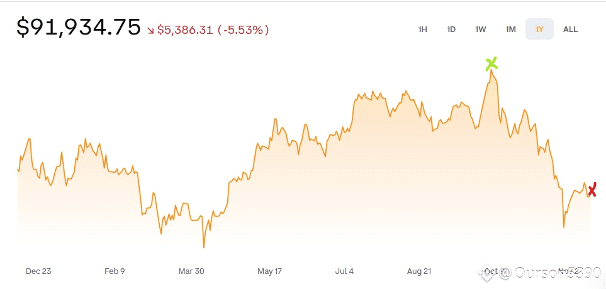606x289 pixels.
Task: Show the 1M price history
Action: pos(510,29)
